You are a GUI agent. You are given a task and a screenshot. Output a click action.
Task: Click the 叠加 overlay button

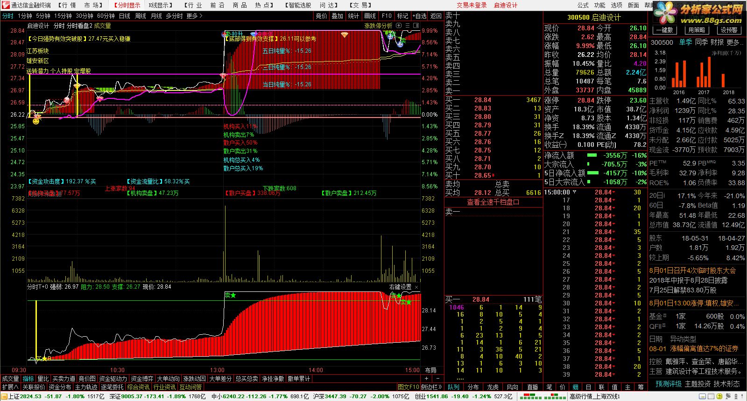[337, 16]
